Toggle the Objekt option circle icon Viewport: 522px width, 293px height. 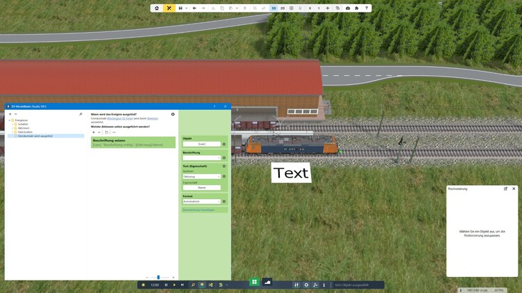224,144
